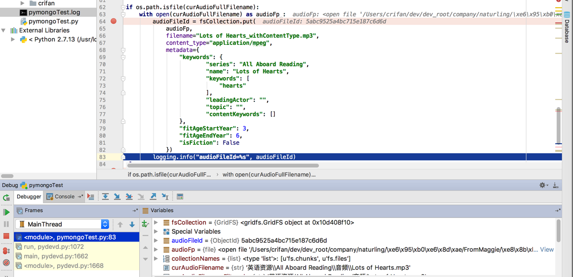Viewport: 573px width, 277px height.
Task: Expand the fsCollection variable
Action: click(156, 222)
